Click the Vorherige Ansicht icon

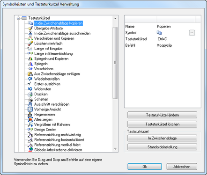pyautogui.click(x=30, y=109)
